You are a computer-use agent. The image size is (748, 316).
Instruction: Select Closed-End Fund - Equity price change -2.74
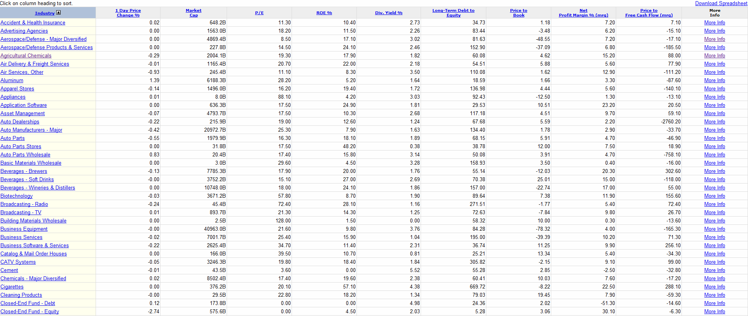(154, 312)
